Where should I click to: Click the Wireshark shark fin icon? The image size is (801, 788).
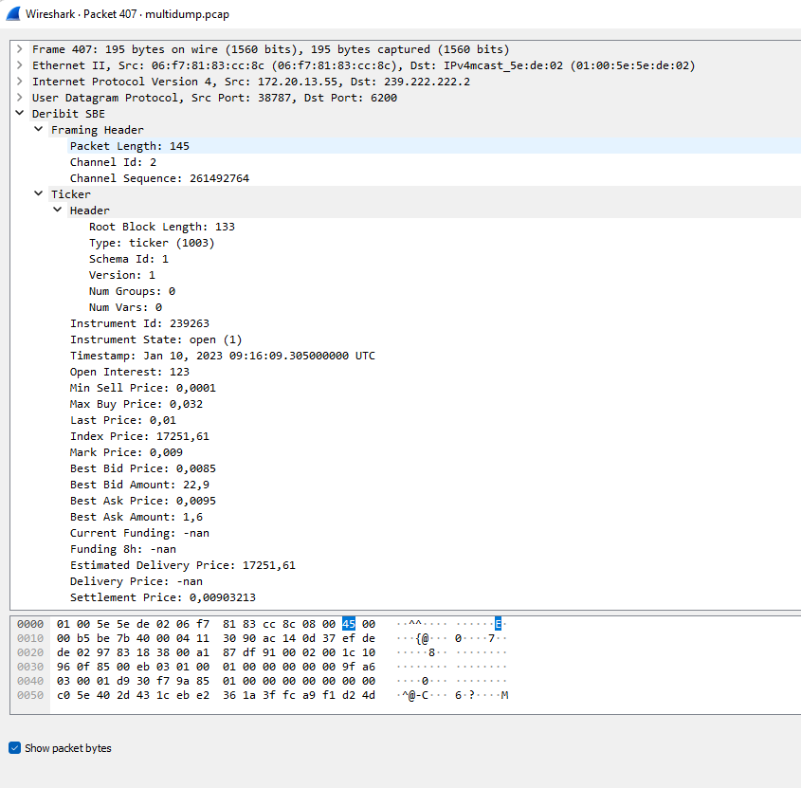tap(13, 14)
